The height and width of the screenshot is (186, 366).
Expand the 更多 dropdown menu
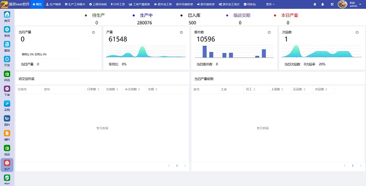pyautogui.click(x=270, y=4)
